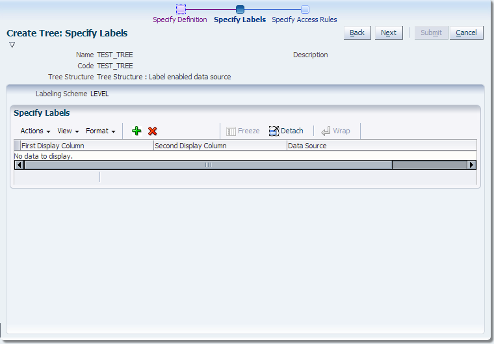Click the Specify Access Rules train stop icon
Screen dimensions: 494x344
[x=305, y=9]
